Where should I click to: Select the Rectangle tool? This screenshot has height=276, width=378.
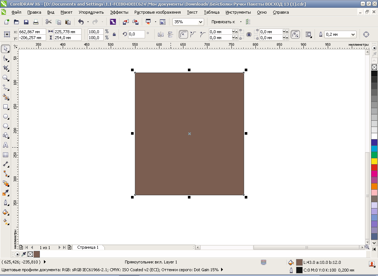pyautogui.click(x=6, y=107)
